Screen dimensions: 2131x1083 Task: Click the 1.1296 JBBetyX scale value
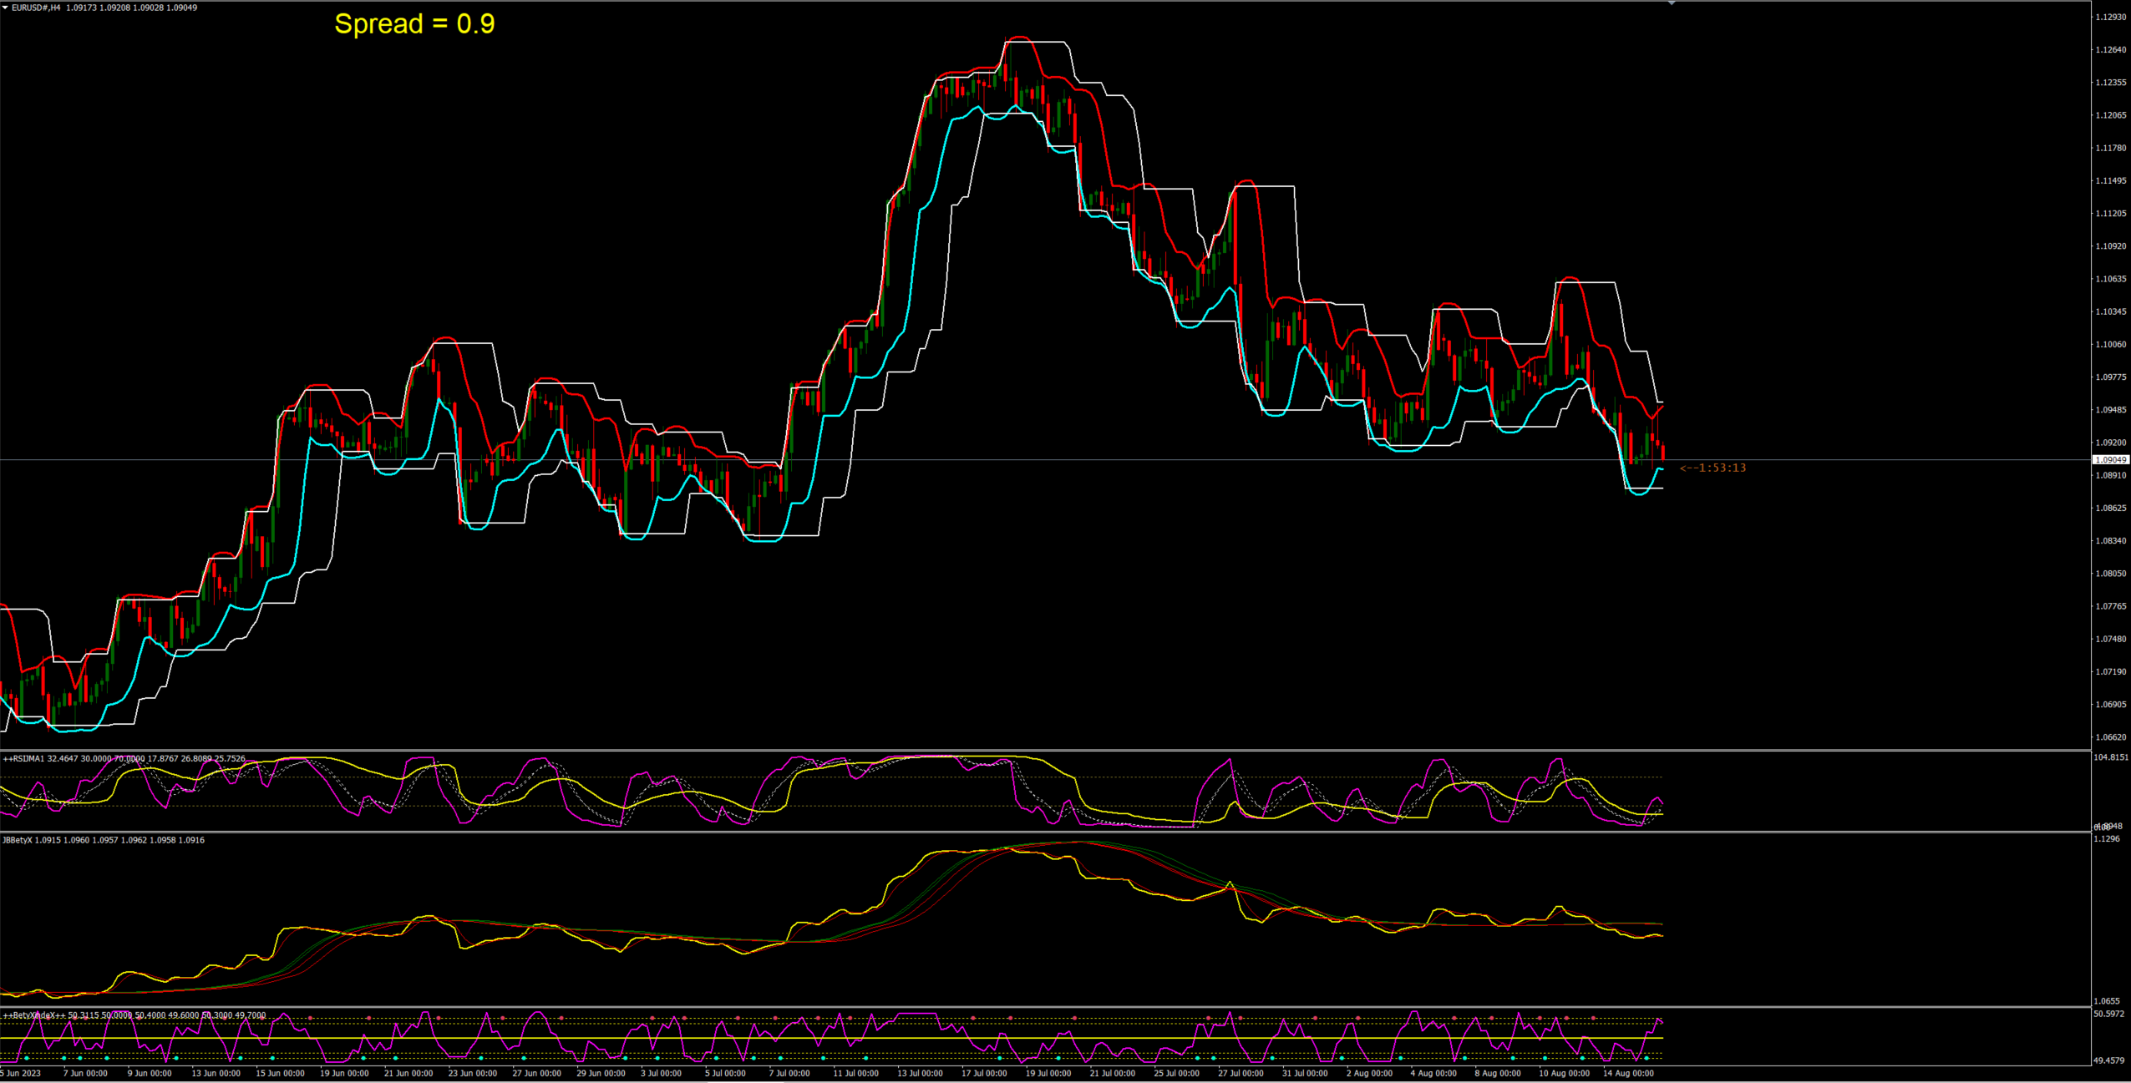[x=2108, y=838]
